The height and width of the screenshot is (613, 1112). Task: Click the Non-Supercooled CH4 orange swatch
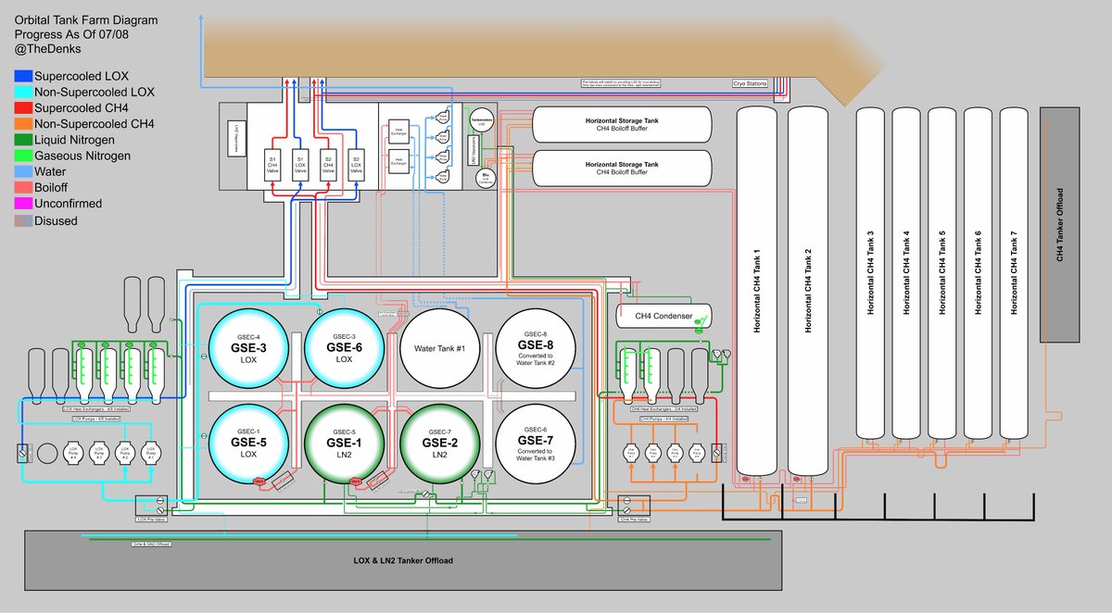22,123
